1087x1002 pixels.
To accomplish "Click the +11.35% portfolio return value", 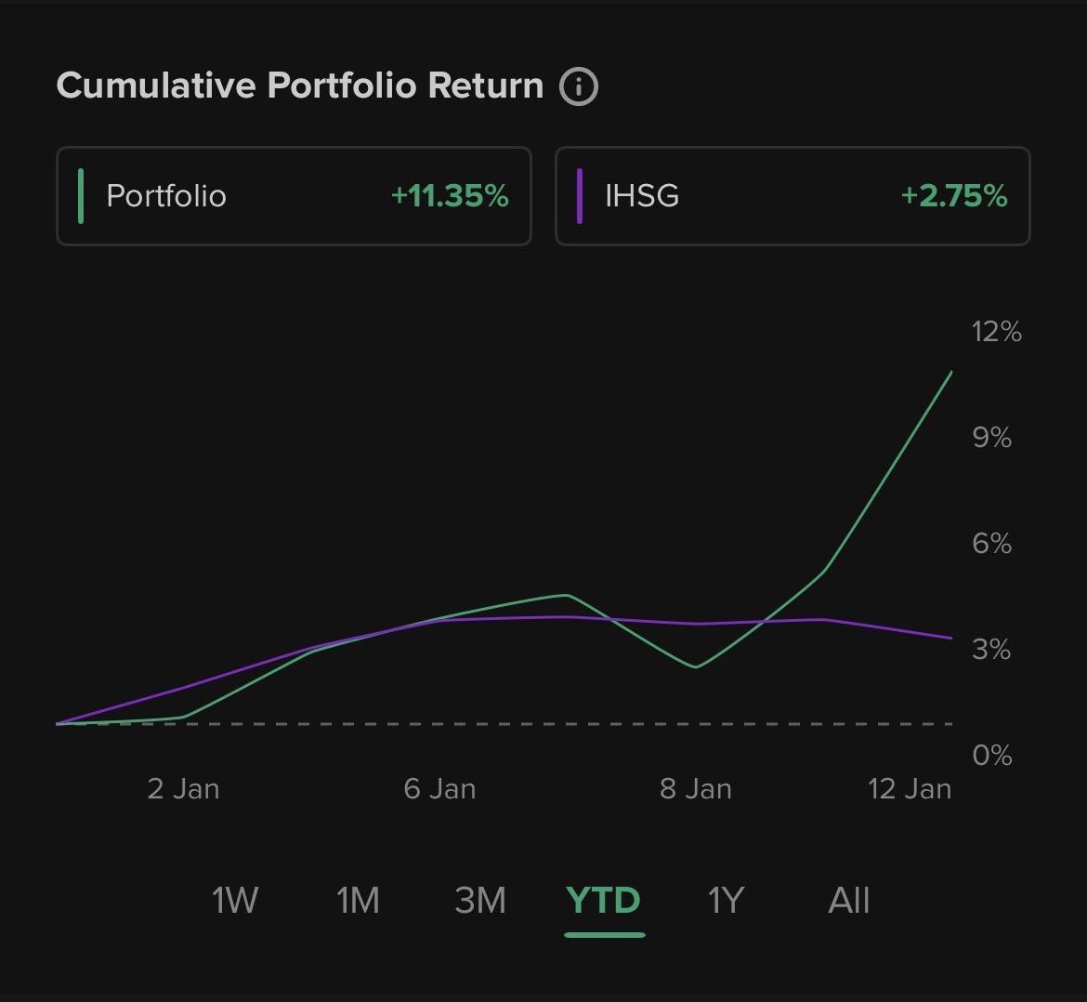I will point(450,196).
